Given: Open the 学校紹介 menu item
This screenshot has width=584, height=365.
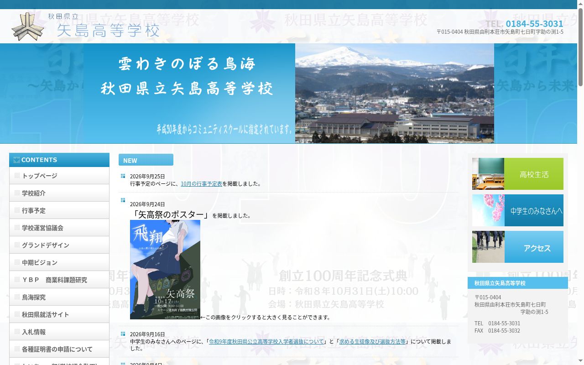Looking at the screenshot, I should [59, 193].
